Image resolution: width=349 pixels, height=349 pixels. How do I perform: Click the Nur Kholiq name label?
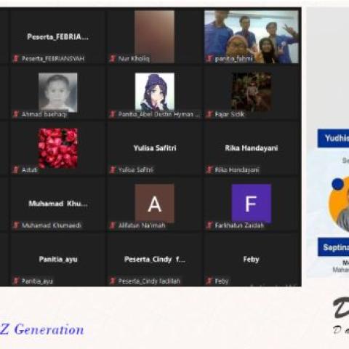[134, 59]
